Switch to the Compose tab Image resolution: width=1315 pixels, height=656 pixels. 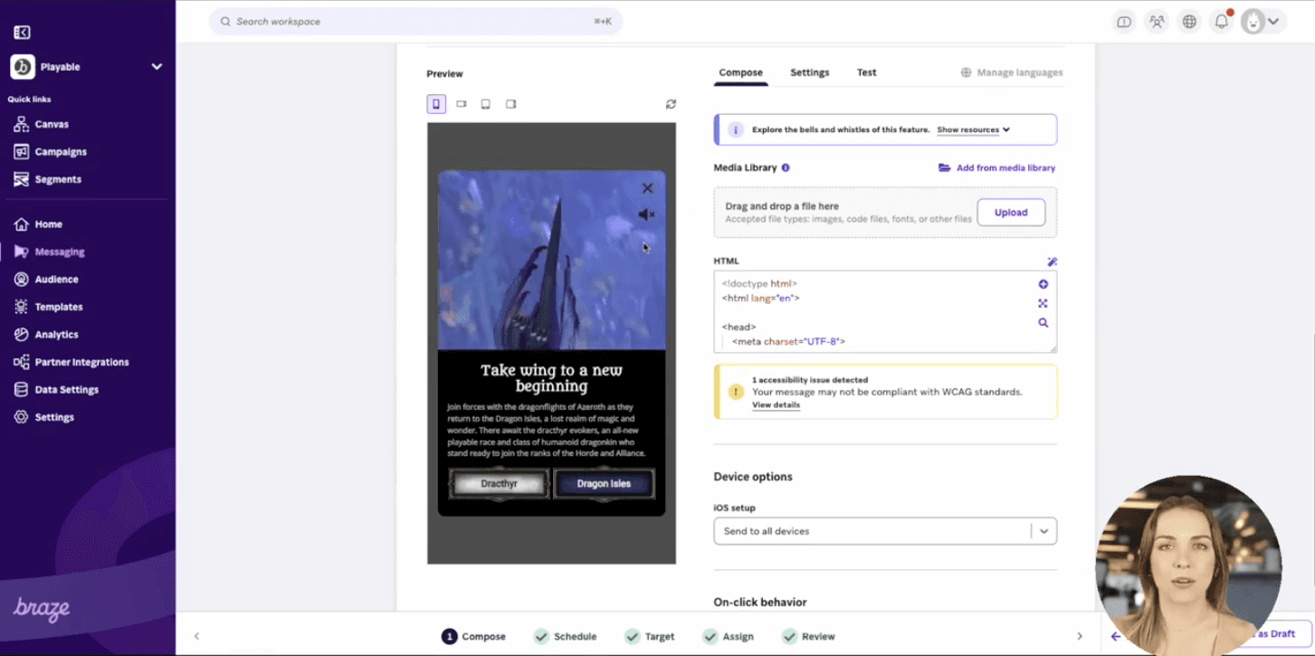tap(740, 72)
